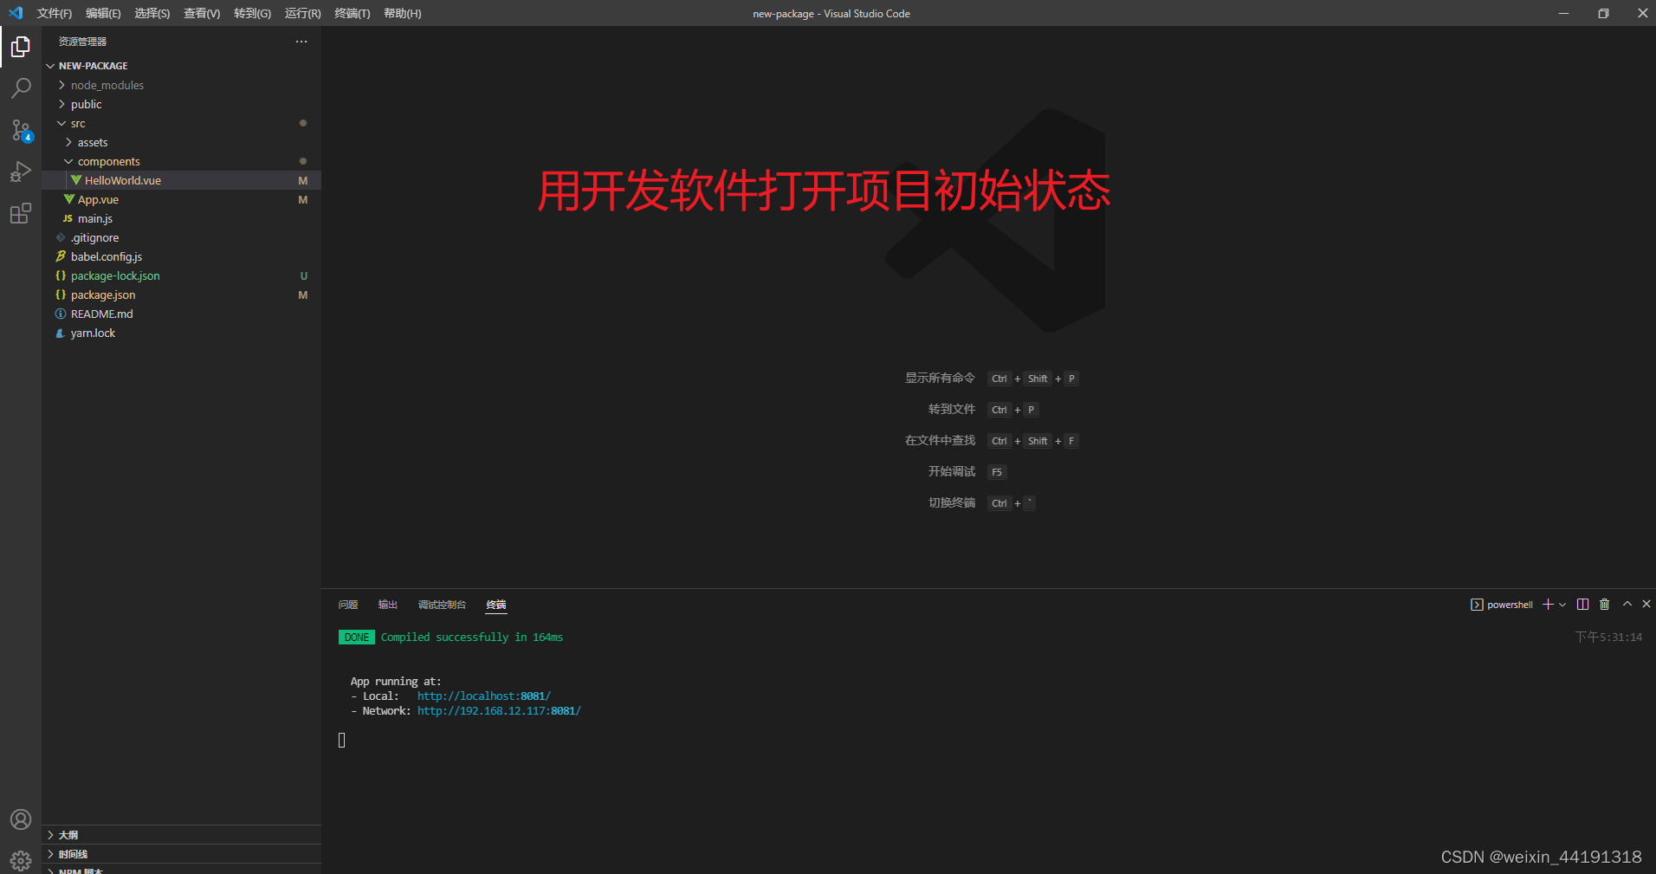Image resolution: width=1656 pixels, height=874 pixels.
Task: Open package.json file
Action: [182, 295]
